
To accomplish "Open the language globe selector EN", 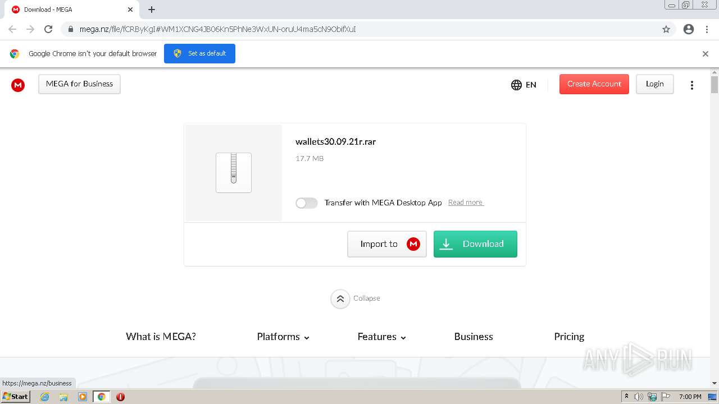I will coord(524,85).
